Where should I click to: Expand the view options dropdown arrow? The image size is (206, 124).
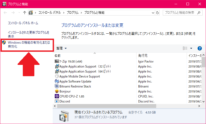pyautogui.click(x=191, y=48)
